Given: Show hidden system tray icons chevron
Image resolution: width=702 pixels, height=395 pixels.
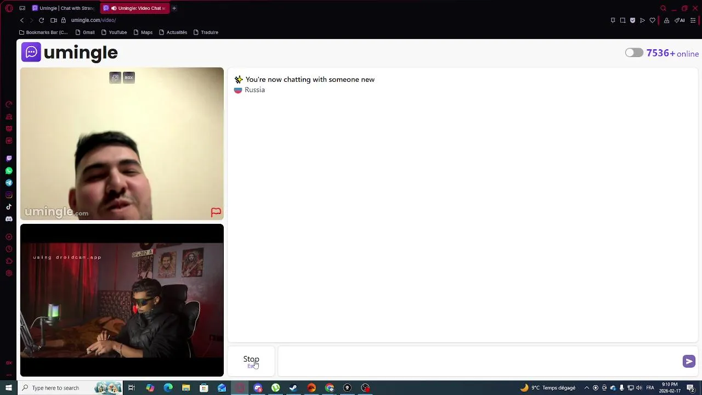Looking at the screenshot, I should click(587, 388).
